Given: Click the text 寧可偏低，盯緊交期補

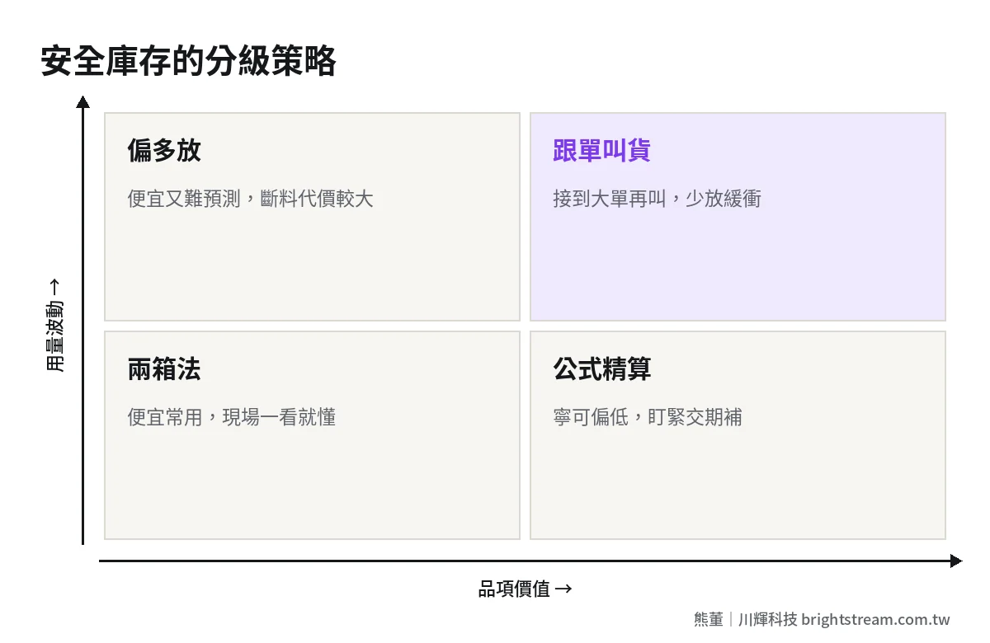Looking at the screenshot, I should click(648, 417).
